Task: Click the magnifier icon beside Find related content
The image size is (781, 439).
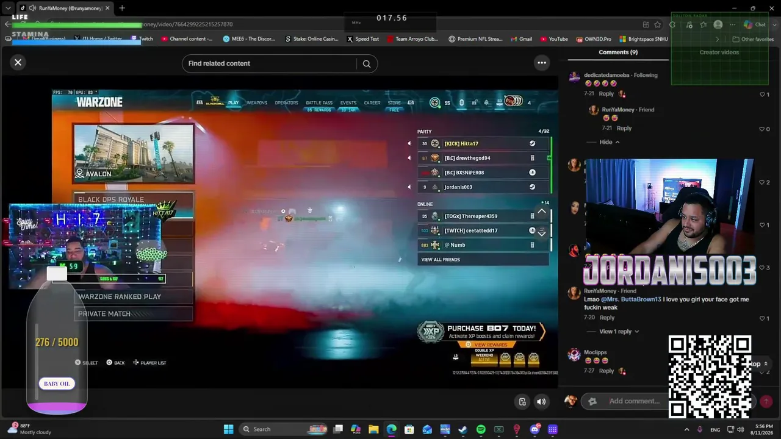Action: [x=367, y=63]
